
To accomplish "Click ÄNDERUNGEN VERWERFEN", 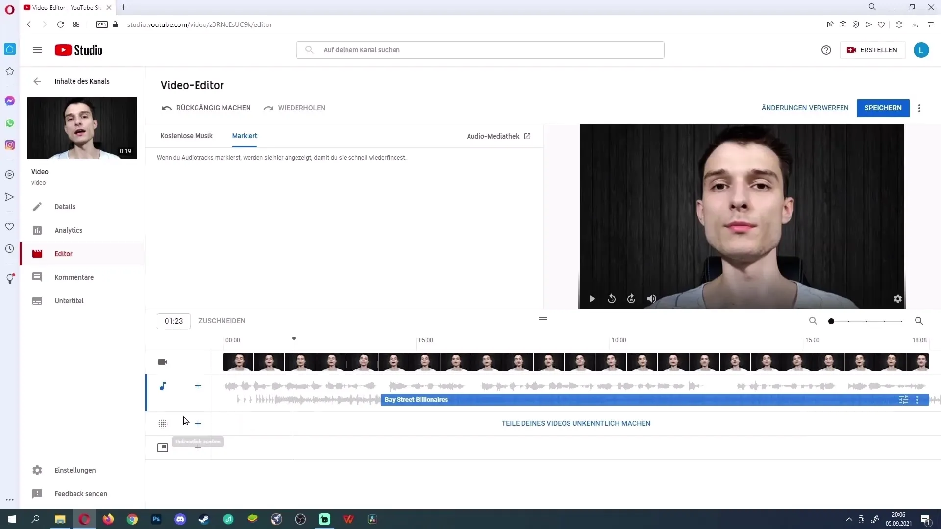I will pyautogui.click(x=805, y=108).
